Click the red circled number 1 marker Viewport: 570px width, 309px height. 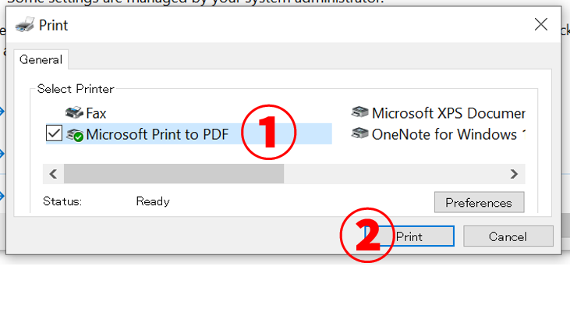[269, 132]
